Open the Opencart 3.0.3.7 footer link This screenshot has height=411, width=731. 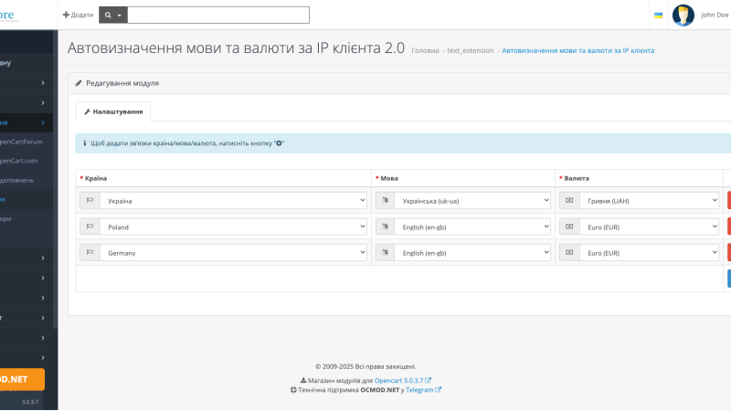coord(398,380)
